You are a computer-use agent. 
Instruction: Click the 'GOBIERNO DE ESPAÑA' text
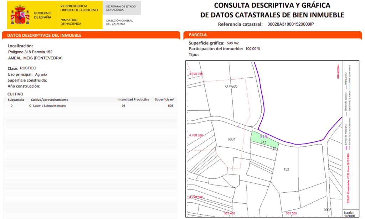coord(42,15)
